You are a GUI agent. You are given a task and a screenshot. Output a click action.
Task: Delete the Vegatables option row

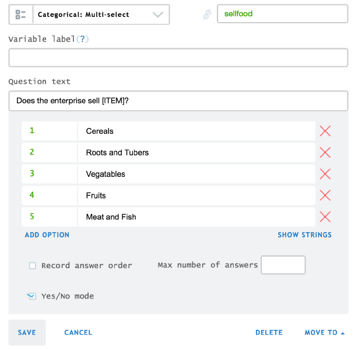325,174
